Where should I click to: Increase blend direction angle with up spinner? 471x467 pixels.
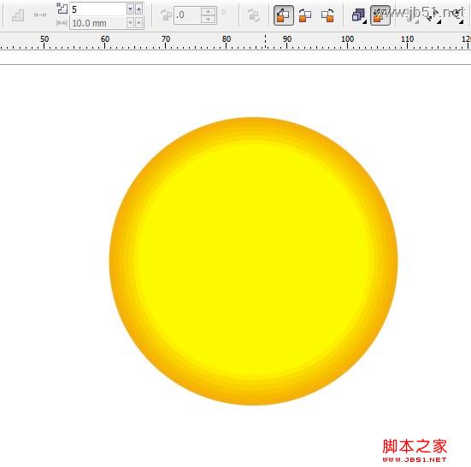point(209,11)
